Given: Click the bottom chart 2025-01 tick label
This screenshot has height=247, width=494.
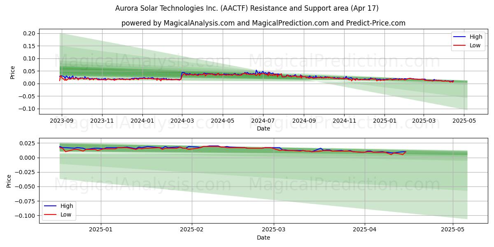Looking at the screenshot, I should 101,231.
